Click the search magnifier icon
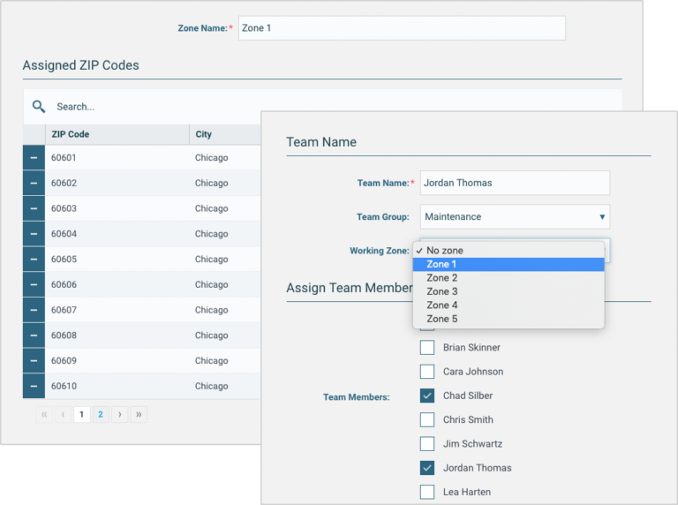 [39, 107]
